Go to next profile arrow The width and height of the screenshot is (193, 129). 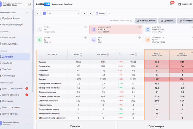point(84,13)
